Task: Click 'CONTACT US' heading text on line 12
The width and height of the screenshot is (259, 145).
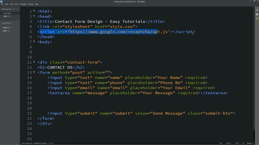Action: pos(60,67)
